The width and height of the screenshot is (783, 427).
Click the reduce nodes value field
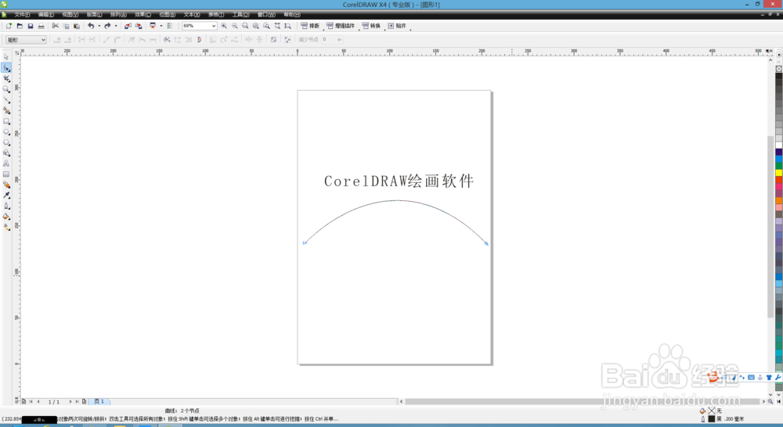tap(329, 39)
